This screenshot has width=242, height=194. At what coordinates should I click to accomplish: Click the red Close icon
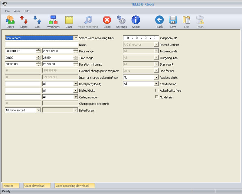point(107,22)
